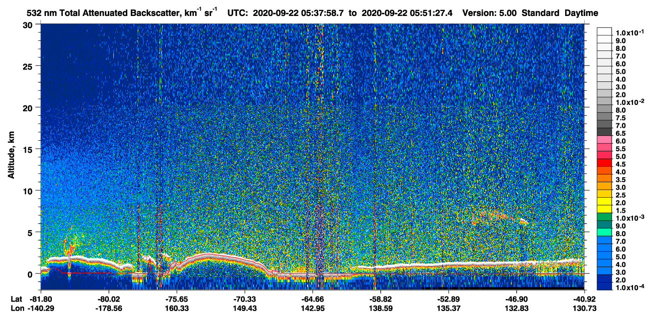The height and width of the screenshot is (333, 649).
Task: Select colorbar label '4.5'
Action: coord(620,164)
